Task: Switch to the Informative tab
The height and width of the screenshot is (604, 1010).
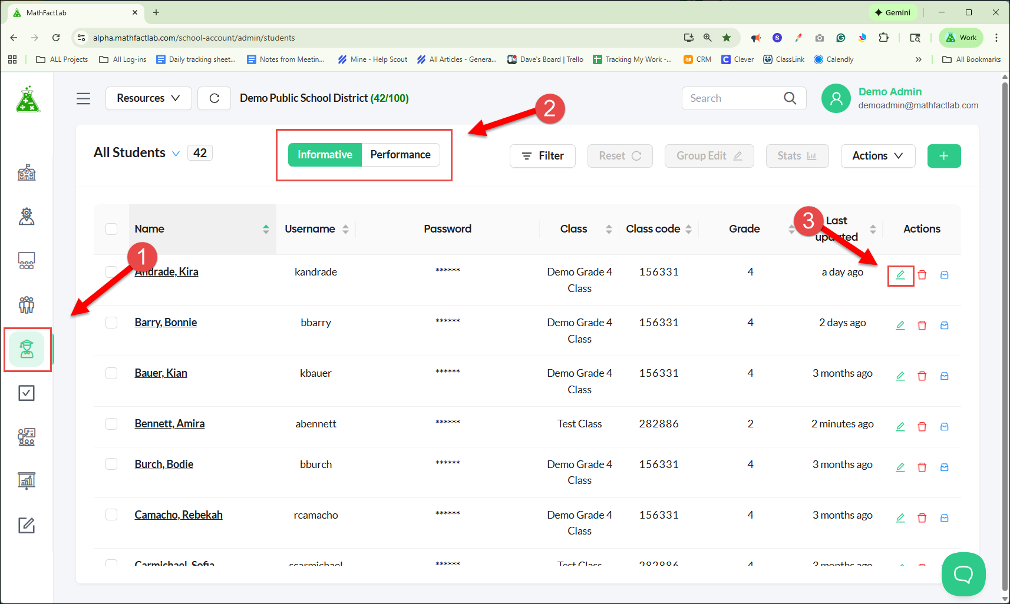Action: pos(325,155)
